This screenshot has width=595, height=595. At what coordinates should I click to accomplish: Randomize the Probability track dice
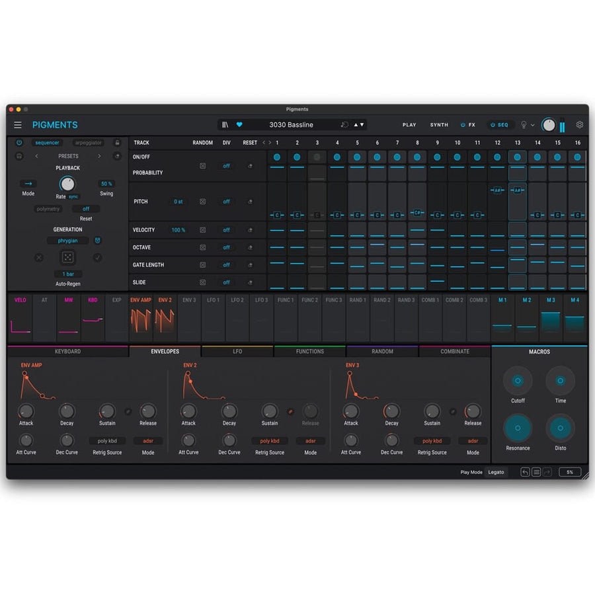(203, 166)
